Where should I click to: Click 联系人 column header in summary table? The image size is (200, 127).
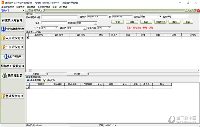114,35
